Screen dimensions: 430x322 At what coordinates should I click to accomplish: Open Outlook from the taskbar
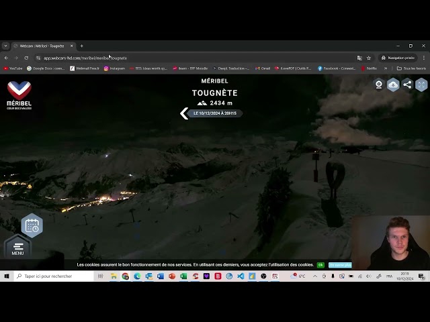click(x=149, y=276)
